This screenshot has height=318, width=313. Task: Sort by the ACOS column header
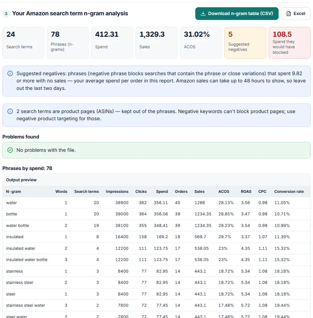point(224,192)
